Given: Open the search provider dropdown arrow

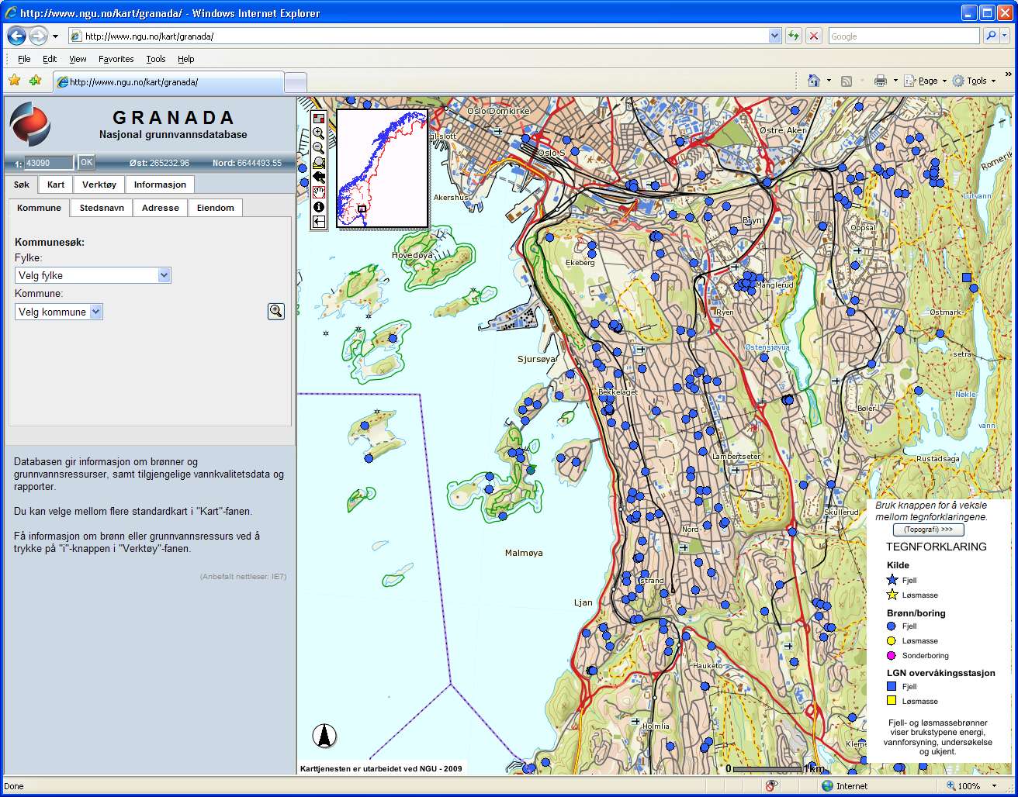Looking at the screenshot, I should pos(1005,36).
